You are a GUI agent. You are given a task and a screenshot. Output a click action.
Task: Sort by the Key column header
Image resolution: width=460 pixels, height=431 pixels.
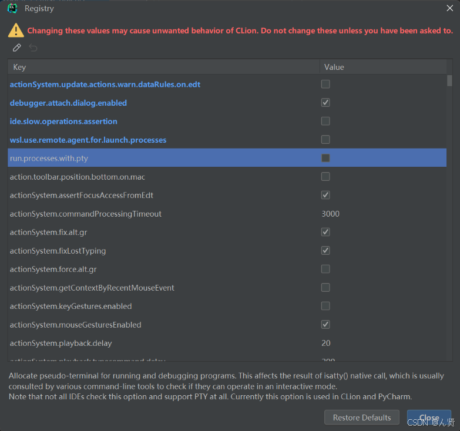coord(163,67)
